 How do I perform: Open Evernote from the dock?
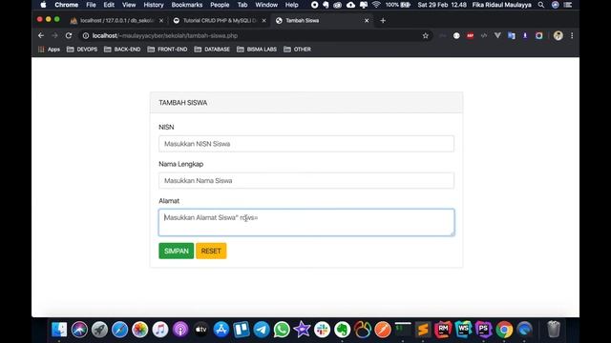pos(343,330)
